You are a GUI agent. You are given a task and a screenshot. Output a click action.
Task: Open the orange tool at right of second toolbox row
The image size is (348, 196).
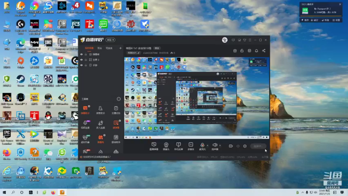[x=116, y=125]
